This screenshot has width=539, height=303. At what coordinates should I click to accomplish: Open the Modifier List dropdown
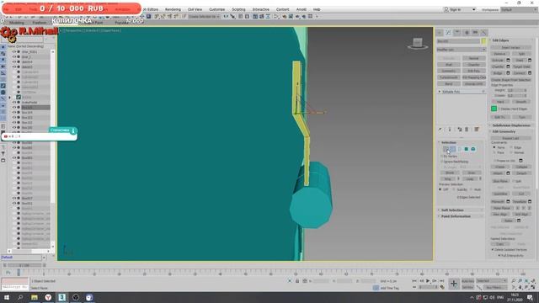(461, 50)
